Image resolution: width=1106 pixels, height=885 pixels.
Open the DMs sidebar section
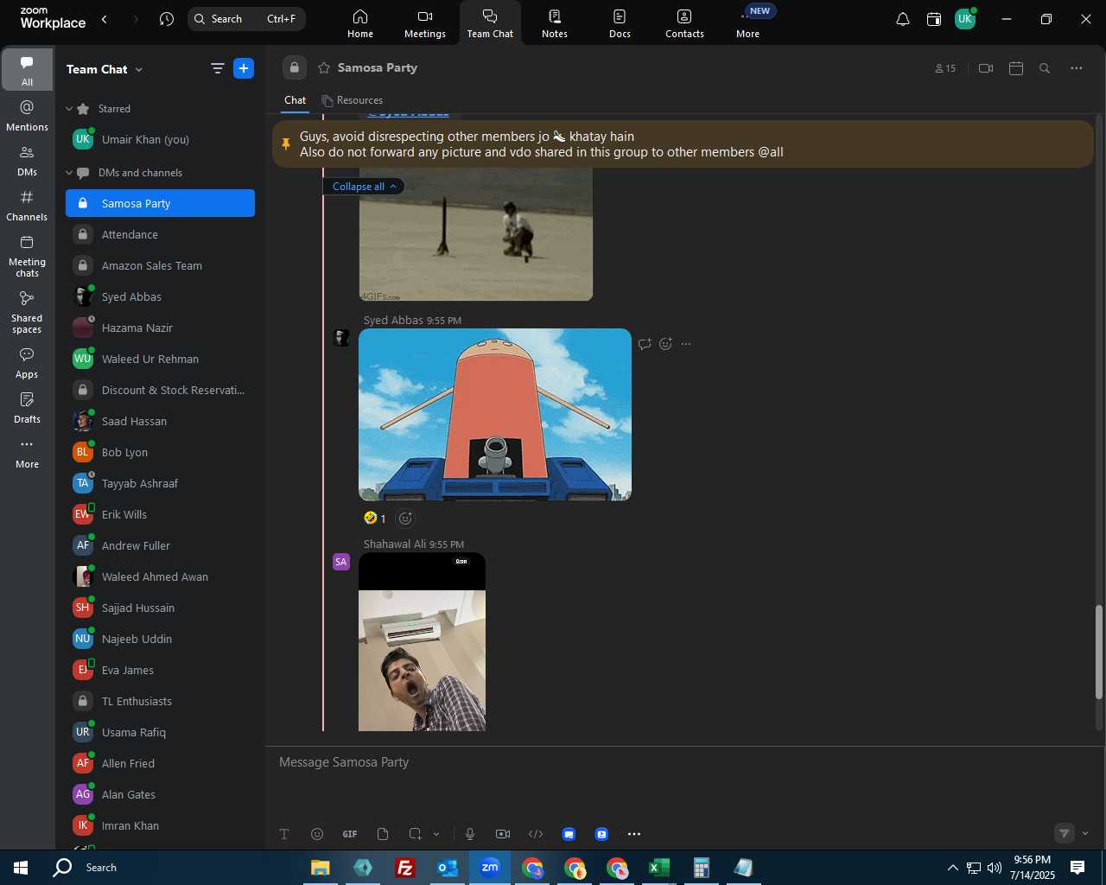tap(27, 161)
